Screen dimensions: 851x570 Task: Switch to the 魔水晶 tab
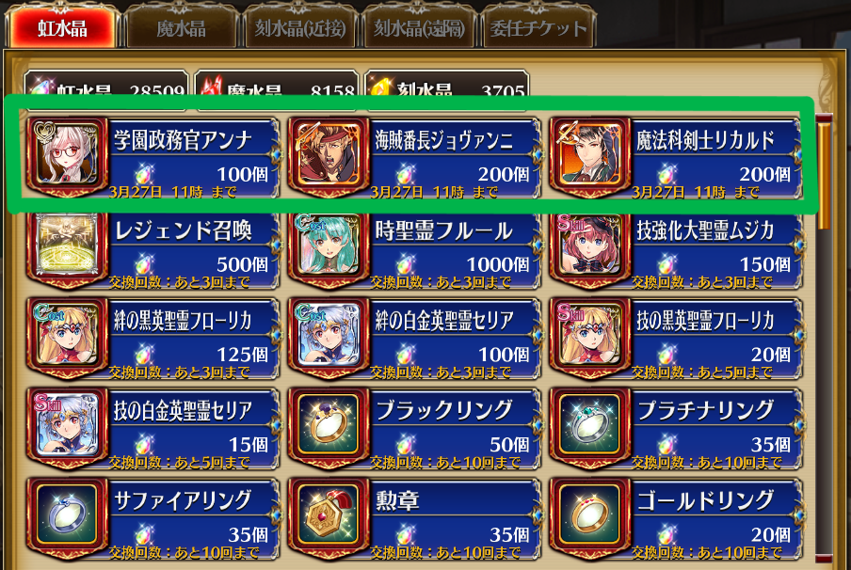coord(182,27)
